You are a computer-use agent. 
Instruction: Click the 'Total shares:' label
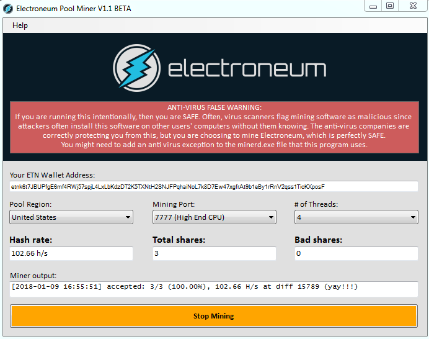179,240
